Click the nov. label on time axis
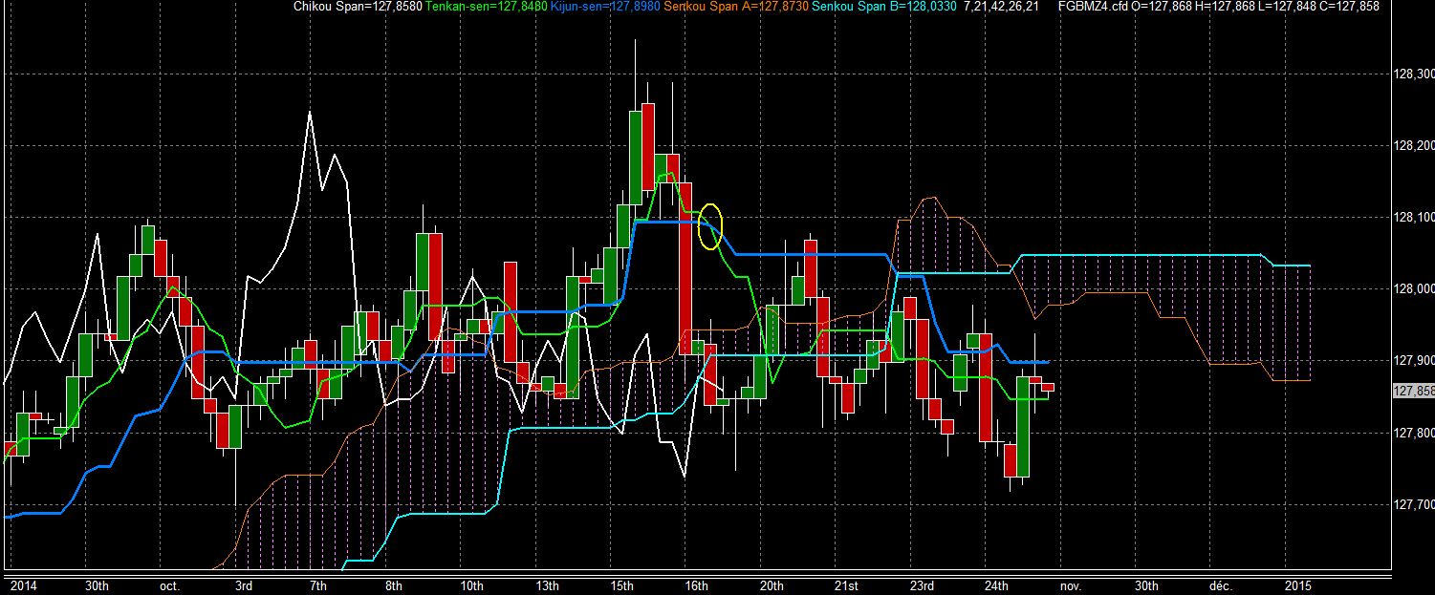This screenshot has height=595, width=1435. [1071, 585]
